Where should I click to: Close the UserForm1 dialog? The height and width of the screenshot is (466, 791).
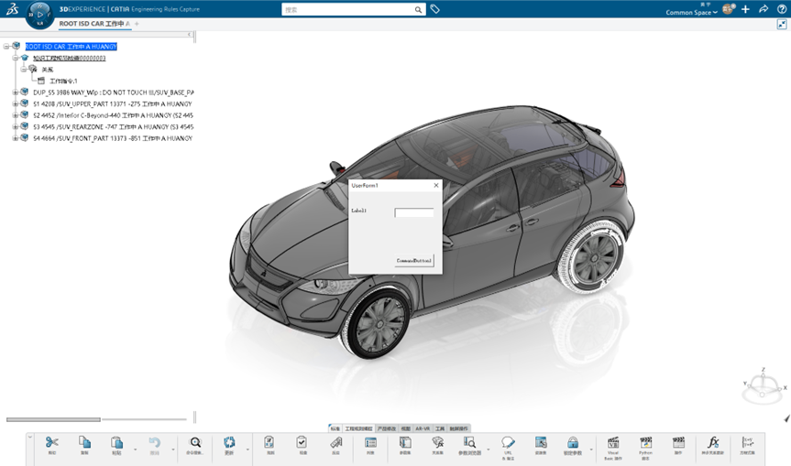tap(436, 185)
